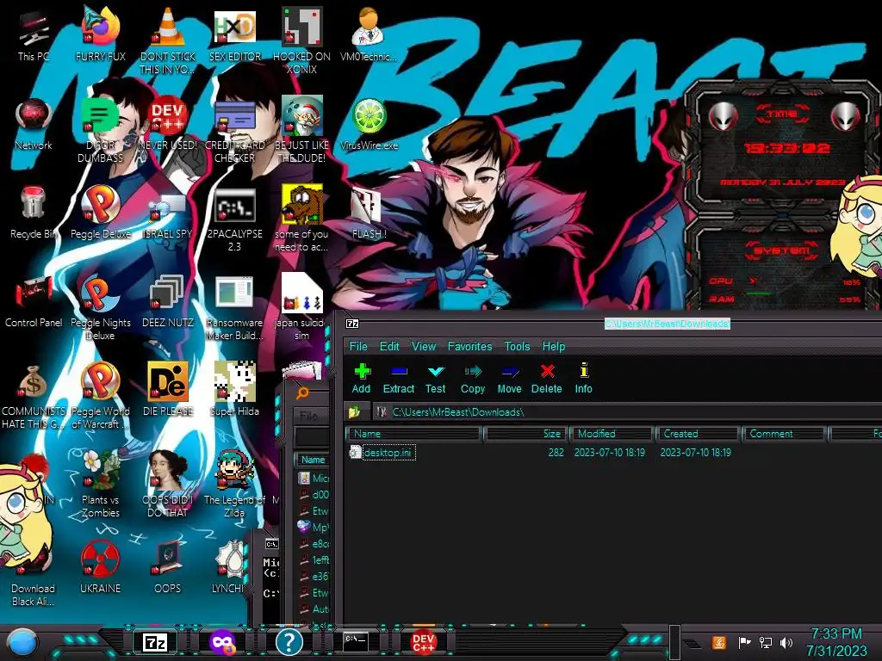Sort by the Comment column header
Screen dimensions: 882x661
pos(784,434)
